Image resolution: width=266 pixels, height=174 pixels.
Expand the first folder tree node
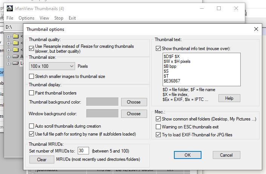(x=9, y=37)
